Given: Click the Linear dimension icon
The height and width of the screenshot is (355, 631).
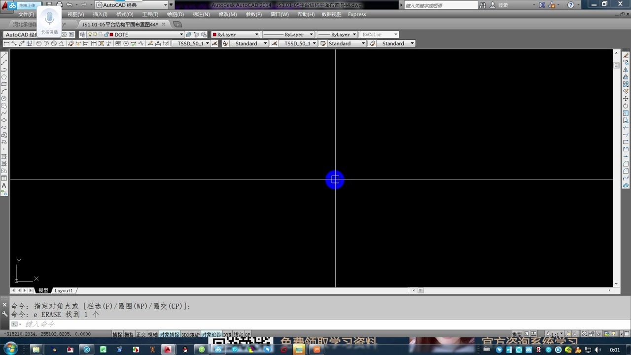Looking at the screenshot, I should click(6, 43).
